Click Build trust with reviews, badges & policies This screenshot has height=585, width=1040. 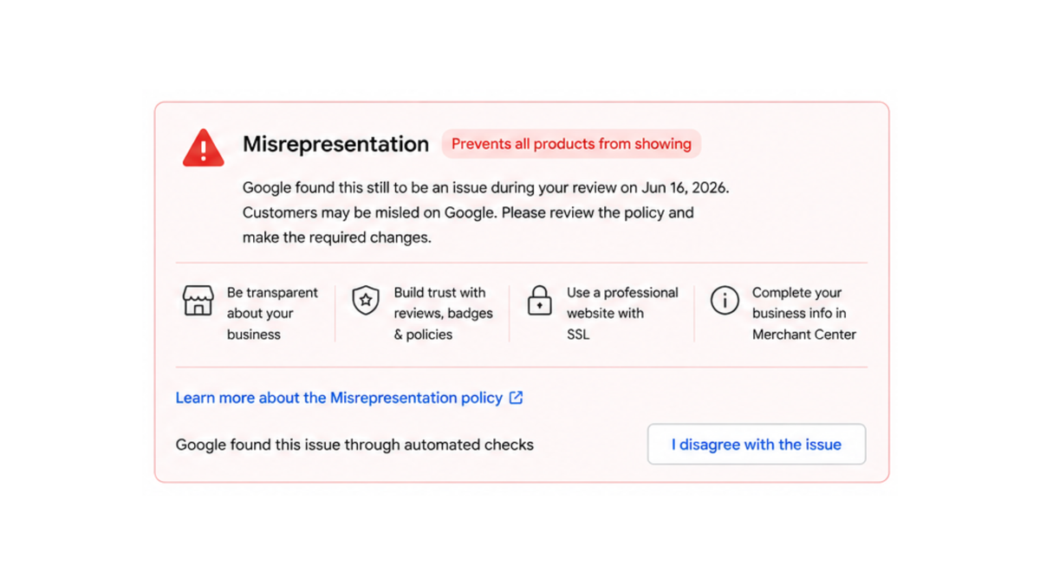coord(444,314)
